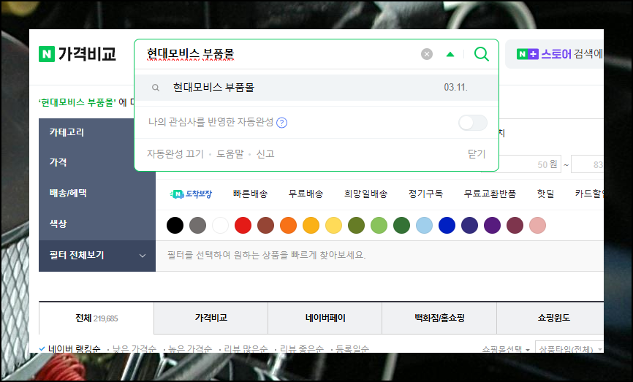Sort by 리뷰 좋은순
This screenshot has height=382, width=633.
tap(301, 349)
